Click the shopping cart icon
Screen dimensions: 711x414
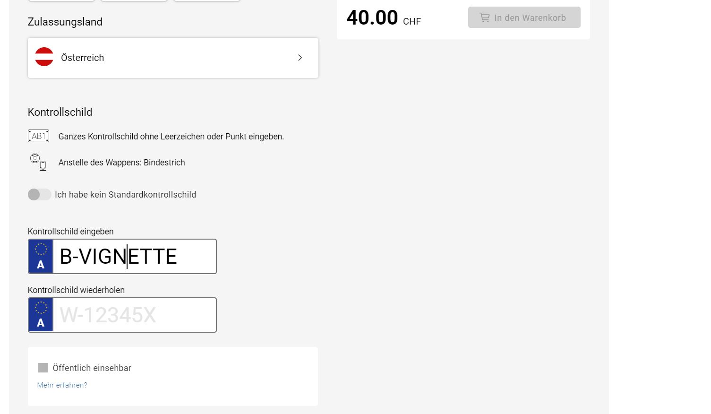pos(485,17)
